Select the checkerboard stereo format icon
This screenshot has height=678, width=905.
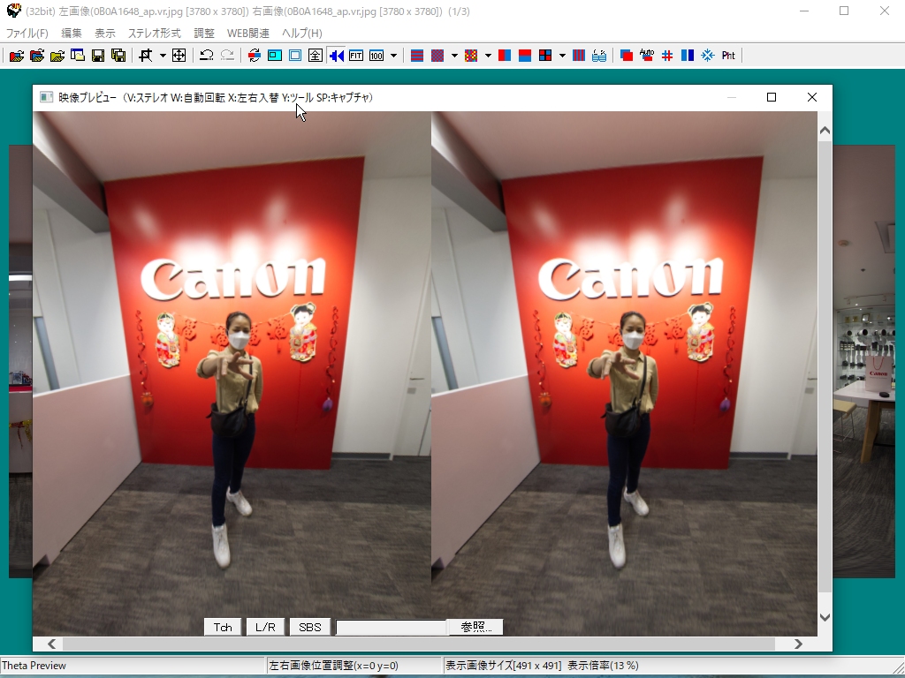click(437, 56)
